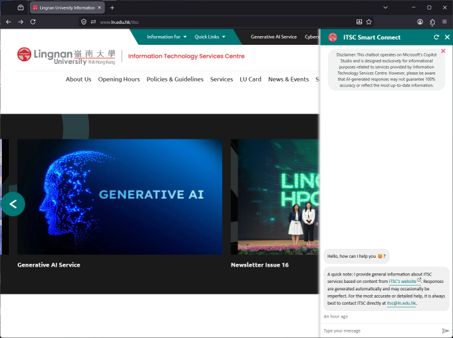
Task: Bookmark this page with the star icon
Action: (369, 22)
